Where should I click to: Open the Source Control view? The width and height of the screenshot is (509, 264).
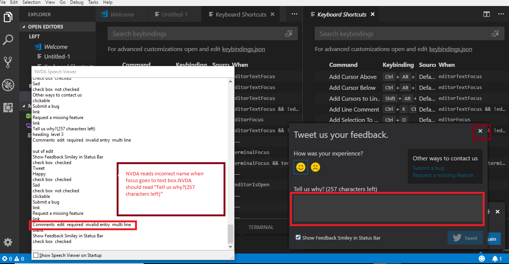pos(8,62)
